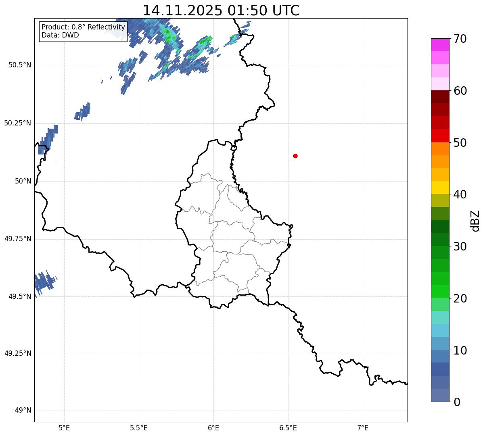
Task: Click colorbar tick value 30
Action: [460, 246]
